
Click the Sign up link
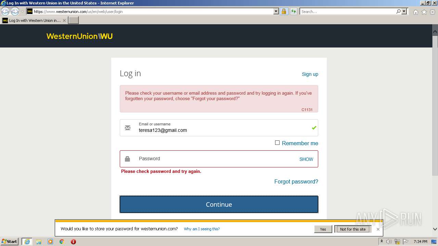310,74
